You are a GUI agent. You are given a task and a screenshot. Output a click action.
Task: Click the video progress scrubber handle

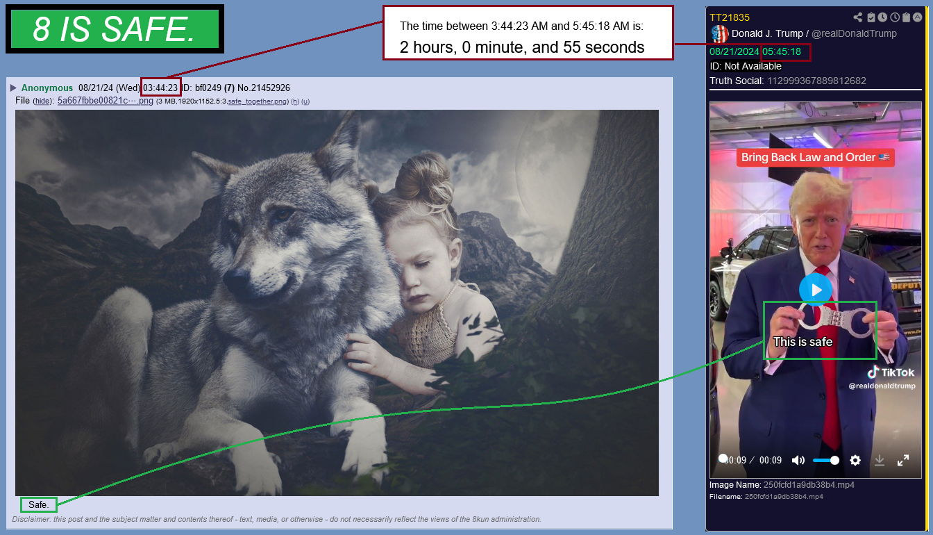(723, 459)
